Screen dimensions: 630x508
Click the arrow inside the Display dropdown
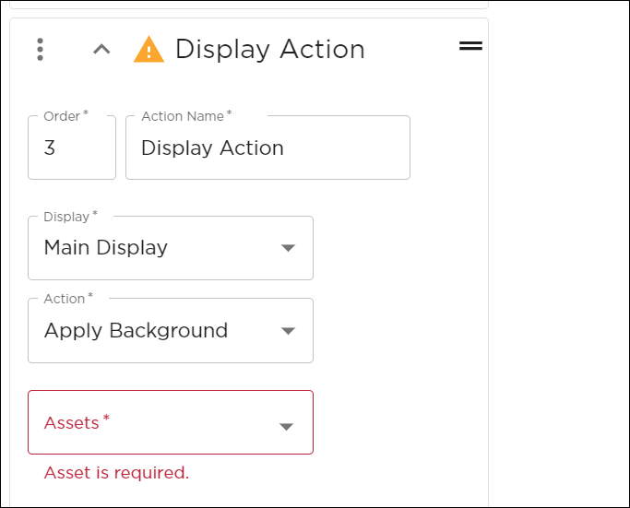point(288,248)
